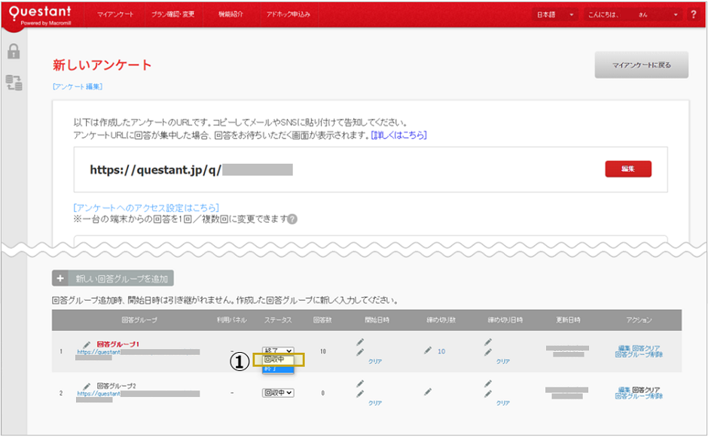Click the 締め切り数 value 10
Viewport: 708px width, 437px height.
pos(441,351)
